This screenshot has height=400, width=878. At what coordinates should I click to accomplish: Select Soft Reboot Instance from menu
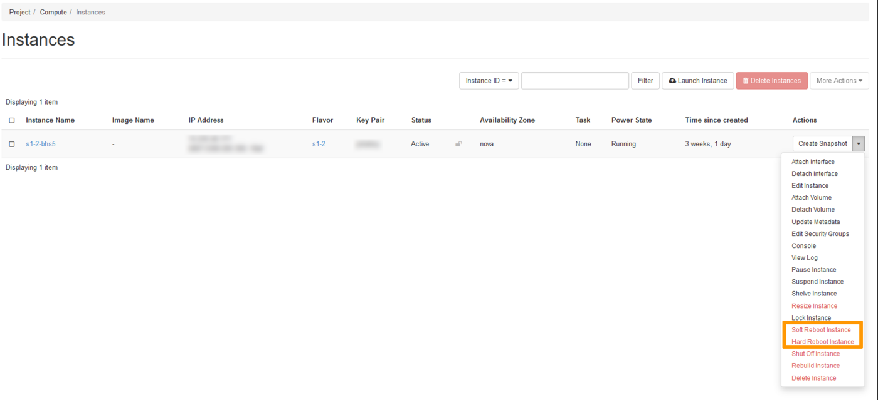click(821, 330)
